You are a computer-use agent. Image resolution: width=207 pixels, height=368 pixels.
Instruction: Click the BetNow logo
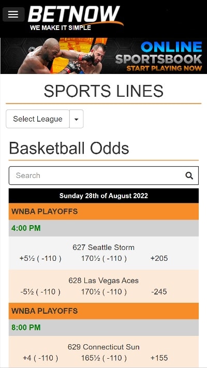click(x=76, y=18)
